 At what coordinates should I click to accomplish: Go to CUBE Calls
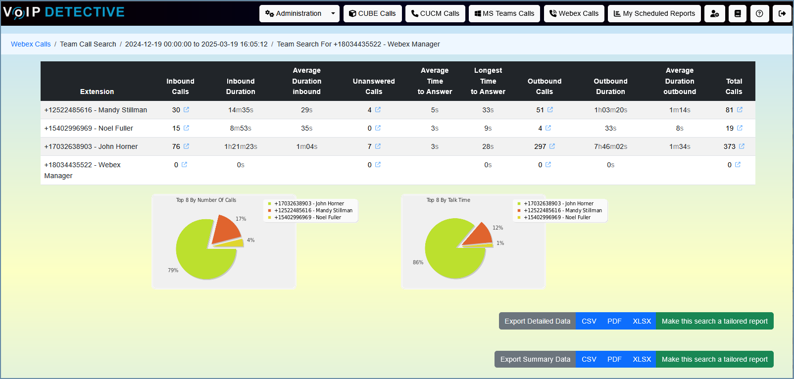coord(372,14)
